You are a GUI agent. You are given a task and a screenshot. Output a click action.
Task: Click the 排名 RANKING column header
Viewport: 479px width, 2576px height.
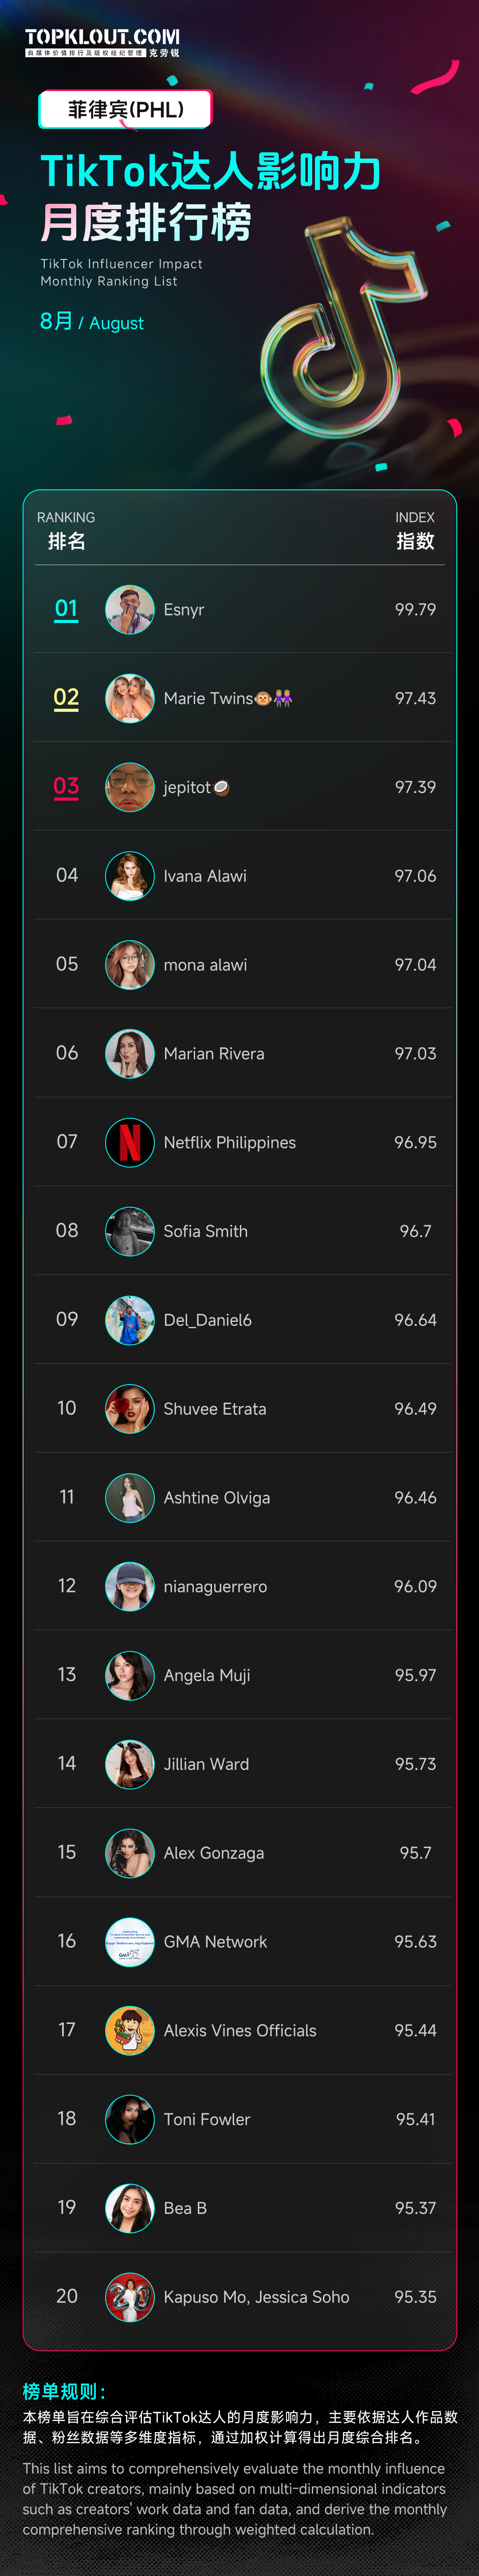click(66, 531)
